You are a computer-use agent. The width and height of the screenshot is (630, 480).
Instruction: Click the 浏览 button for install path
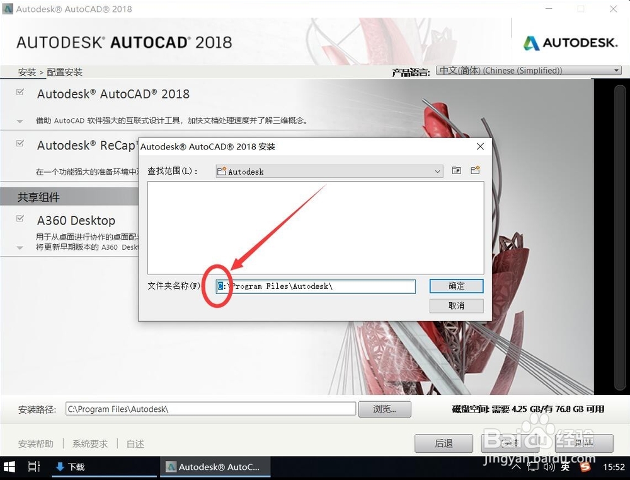coord(384,409)
